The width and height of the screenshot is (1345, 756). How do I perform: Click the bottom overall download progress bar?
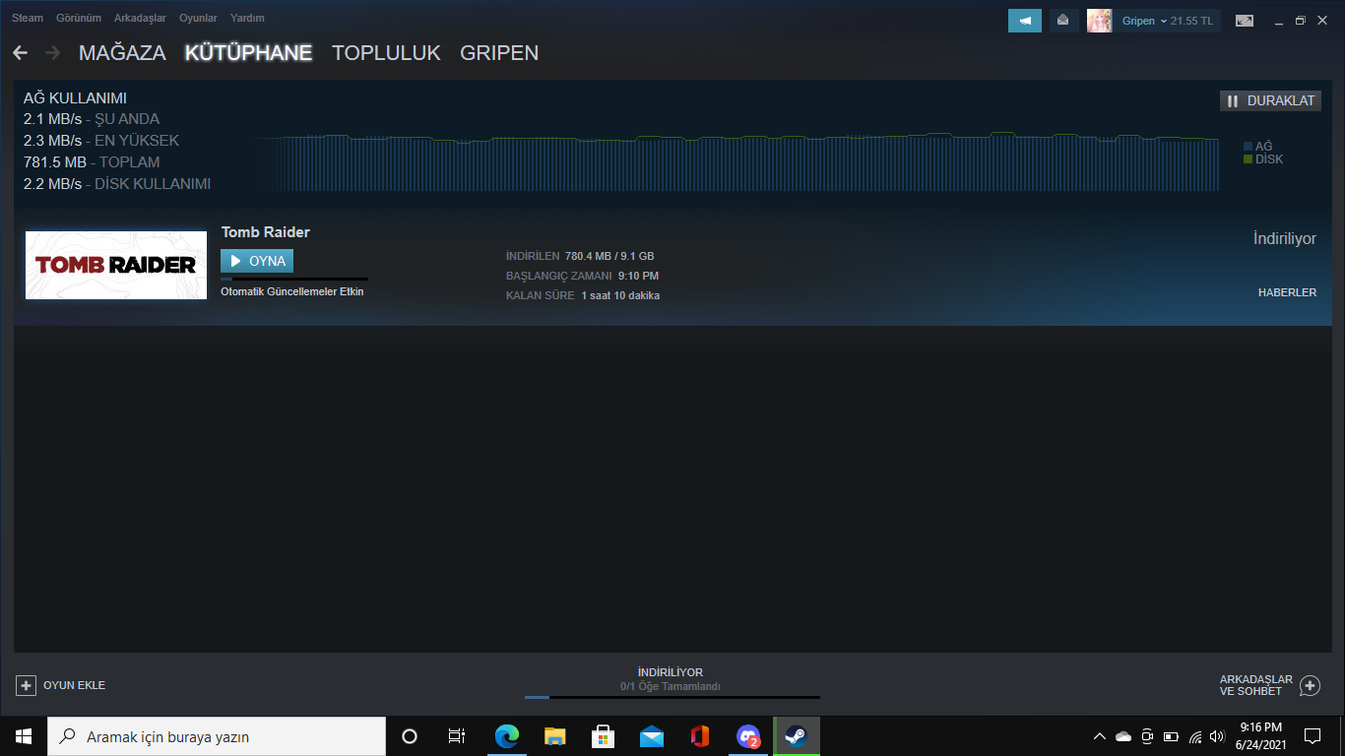point(672,697)
